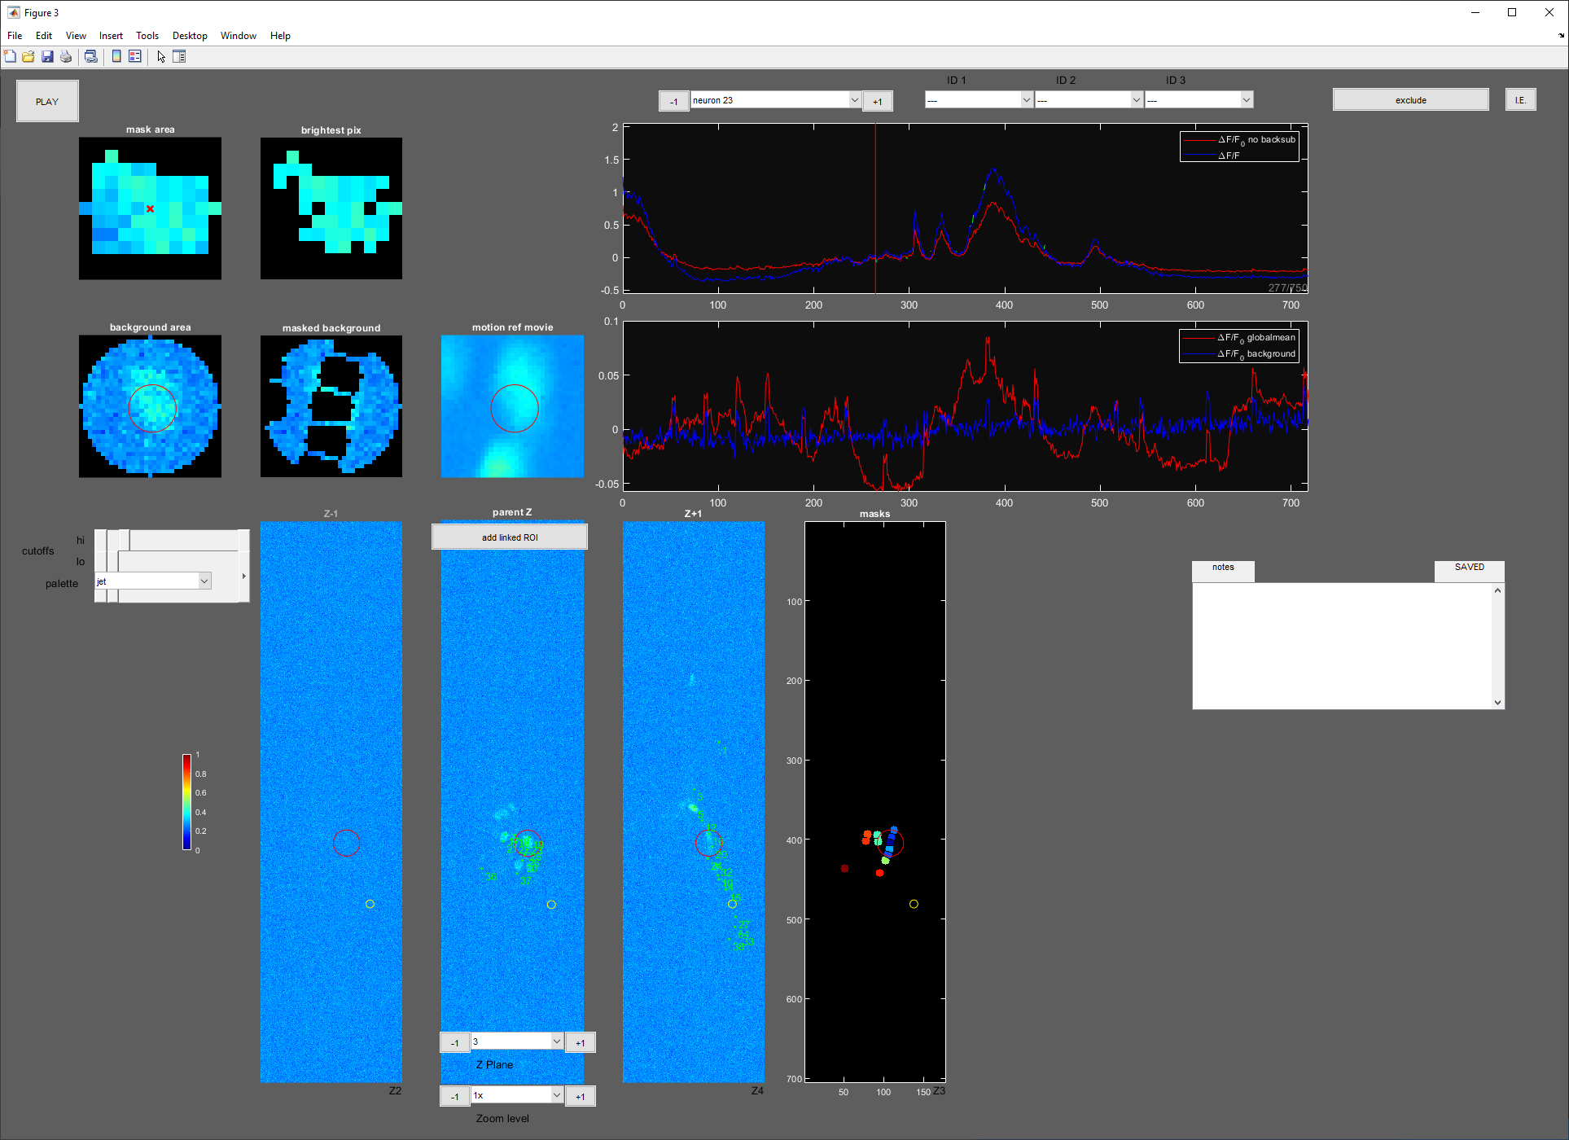The image size is (1569, 1140).
Task: Click the Print Figure icon
Action: [x=66, y=57]
